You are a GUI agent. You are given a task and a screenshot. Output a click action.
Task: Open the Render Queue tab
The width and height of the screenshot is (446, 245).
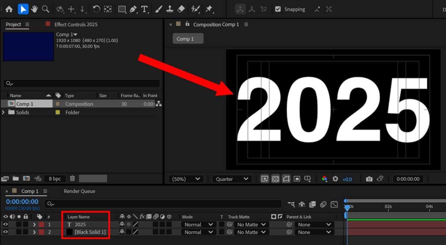[x=79, y=191]
